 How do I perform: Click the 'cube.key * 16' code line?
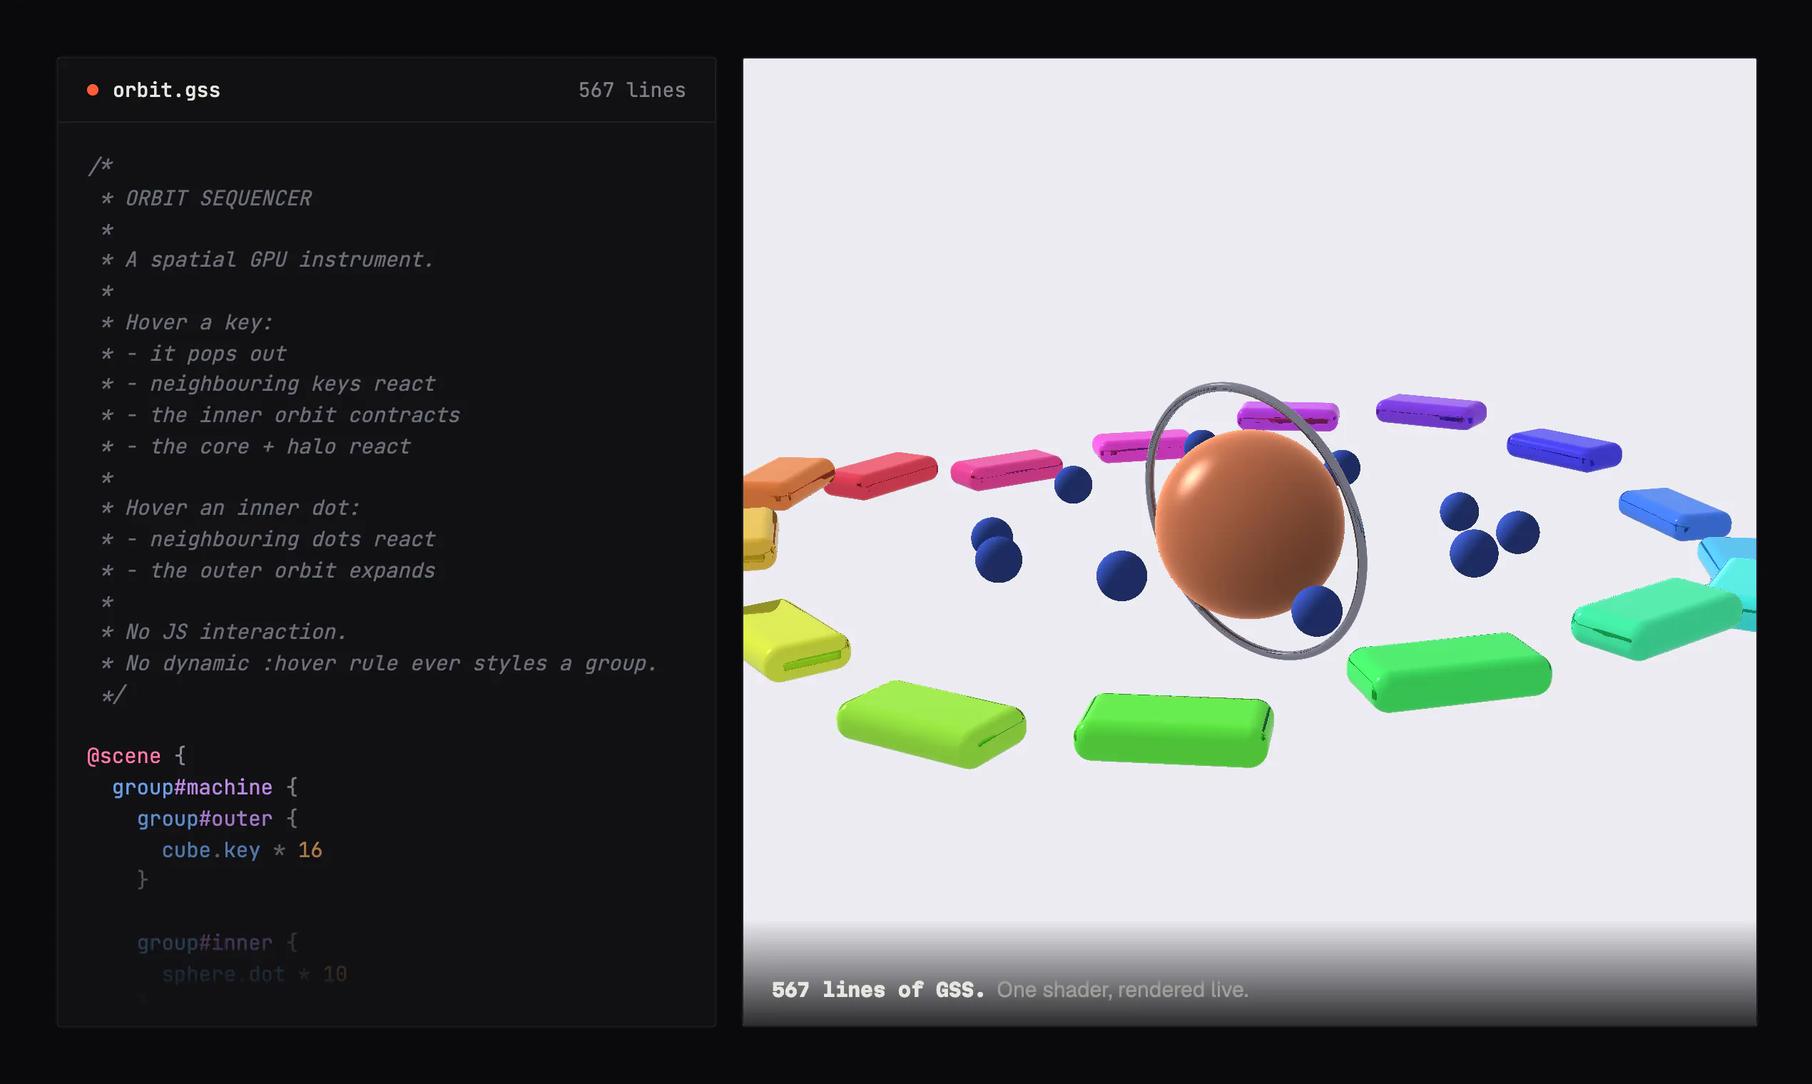tap(242, 850)
